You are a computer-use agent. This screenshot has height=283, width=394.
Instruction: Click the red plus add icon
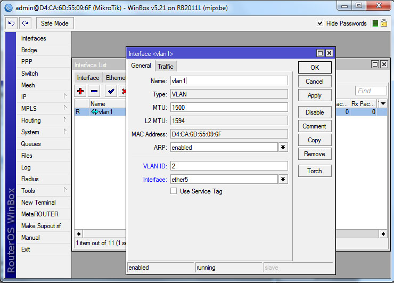tap(80, 91)
